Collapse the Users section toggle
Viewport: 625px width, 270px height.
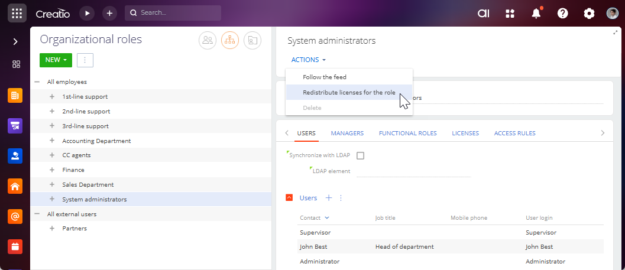(289, 198)
